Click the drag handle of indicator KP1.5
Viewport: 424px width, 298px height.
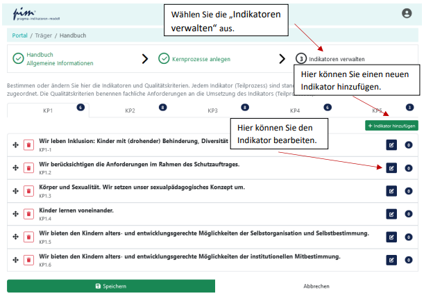coord(15,237)
